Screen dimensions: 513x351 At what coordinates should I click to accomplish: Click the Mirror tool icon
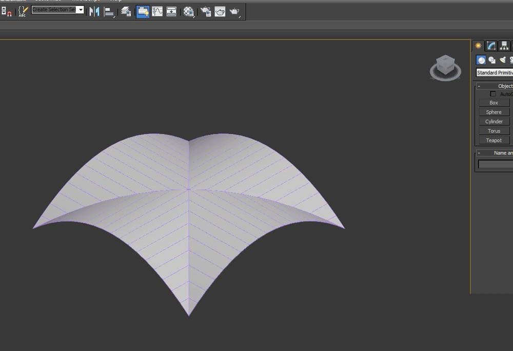(x=96, y=11)
